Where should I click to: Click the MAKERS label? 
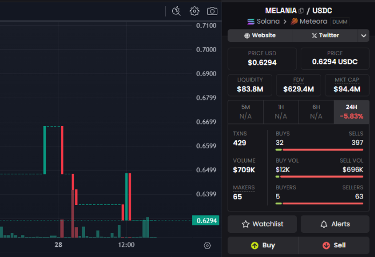(x=244, y=188)
